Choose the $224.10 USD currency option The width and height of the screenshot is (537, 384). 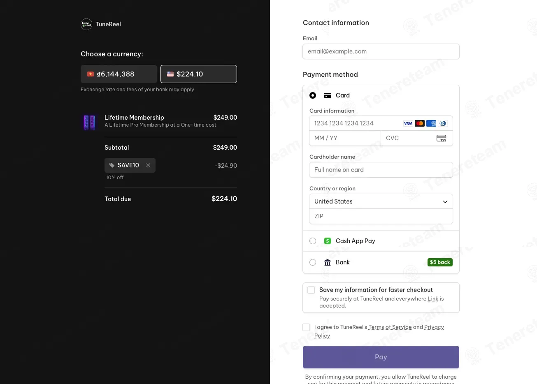pos(199,74)
